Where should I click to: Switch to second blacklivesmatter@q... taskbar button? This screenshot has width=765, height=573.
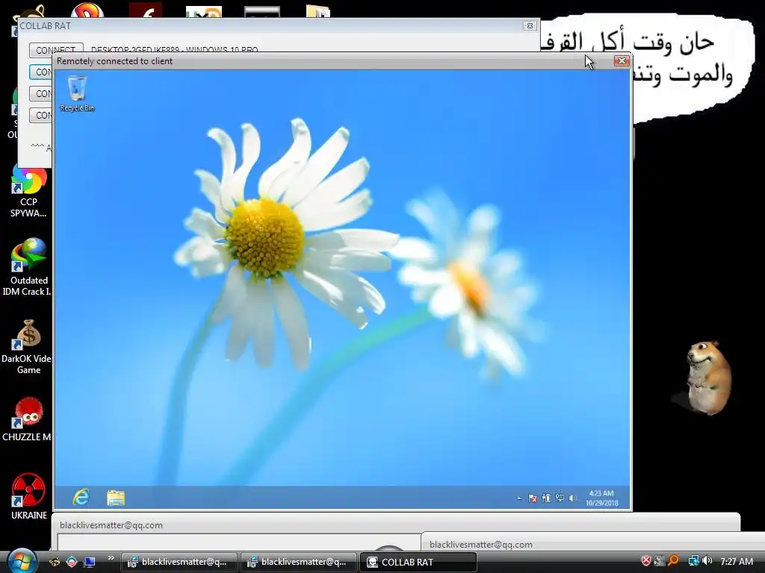pos(299,562)
